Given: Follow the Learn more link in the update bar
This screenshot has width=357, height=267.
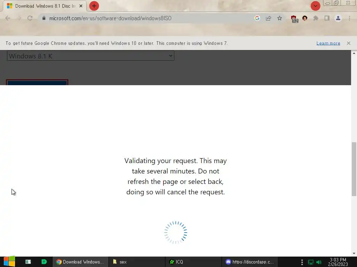Looking at the screenshot, I should point(328,43).
